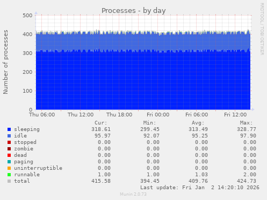Viewport: 267px width, 200px height.
Task: Click sleeping current value 318.61
Action: (x=101, y=129)
